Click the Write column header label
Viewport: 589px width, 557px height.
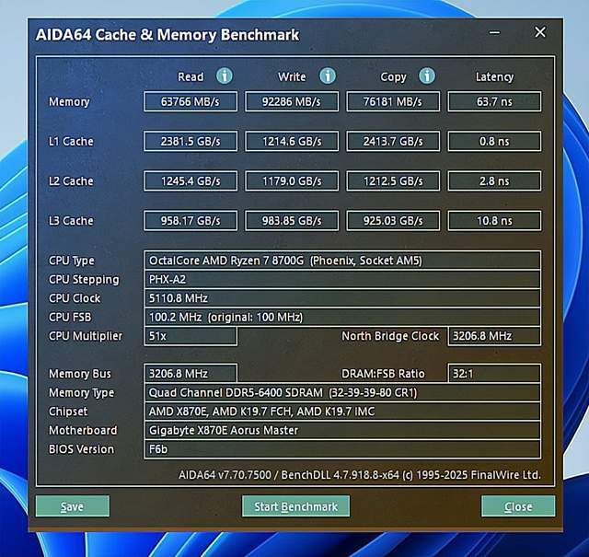click(292, 77)
